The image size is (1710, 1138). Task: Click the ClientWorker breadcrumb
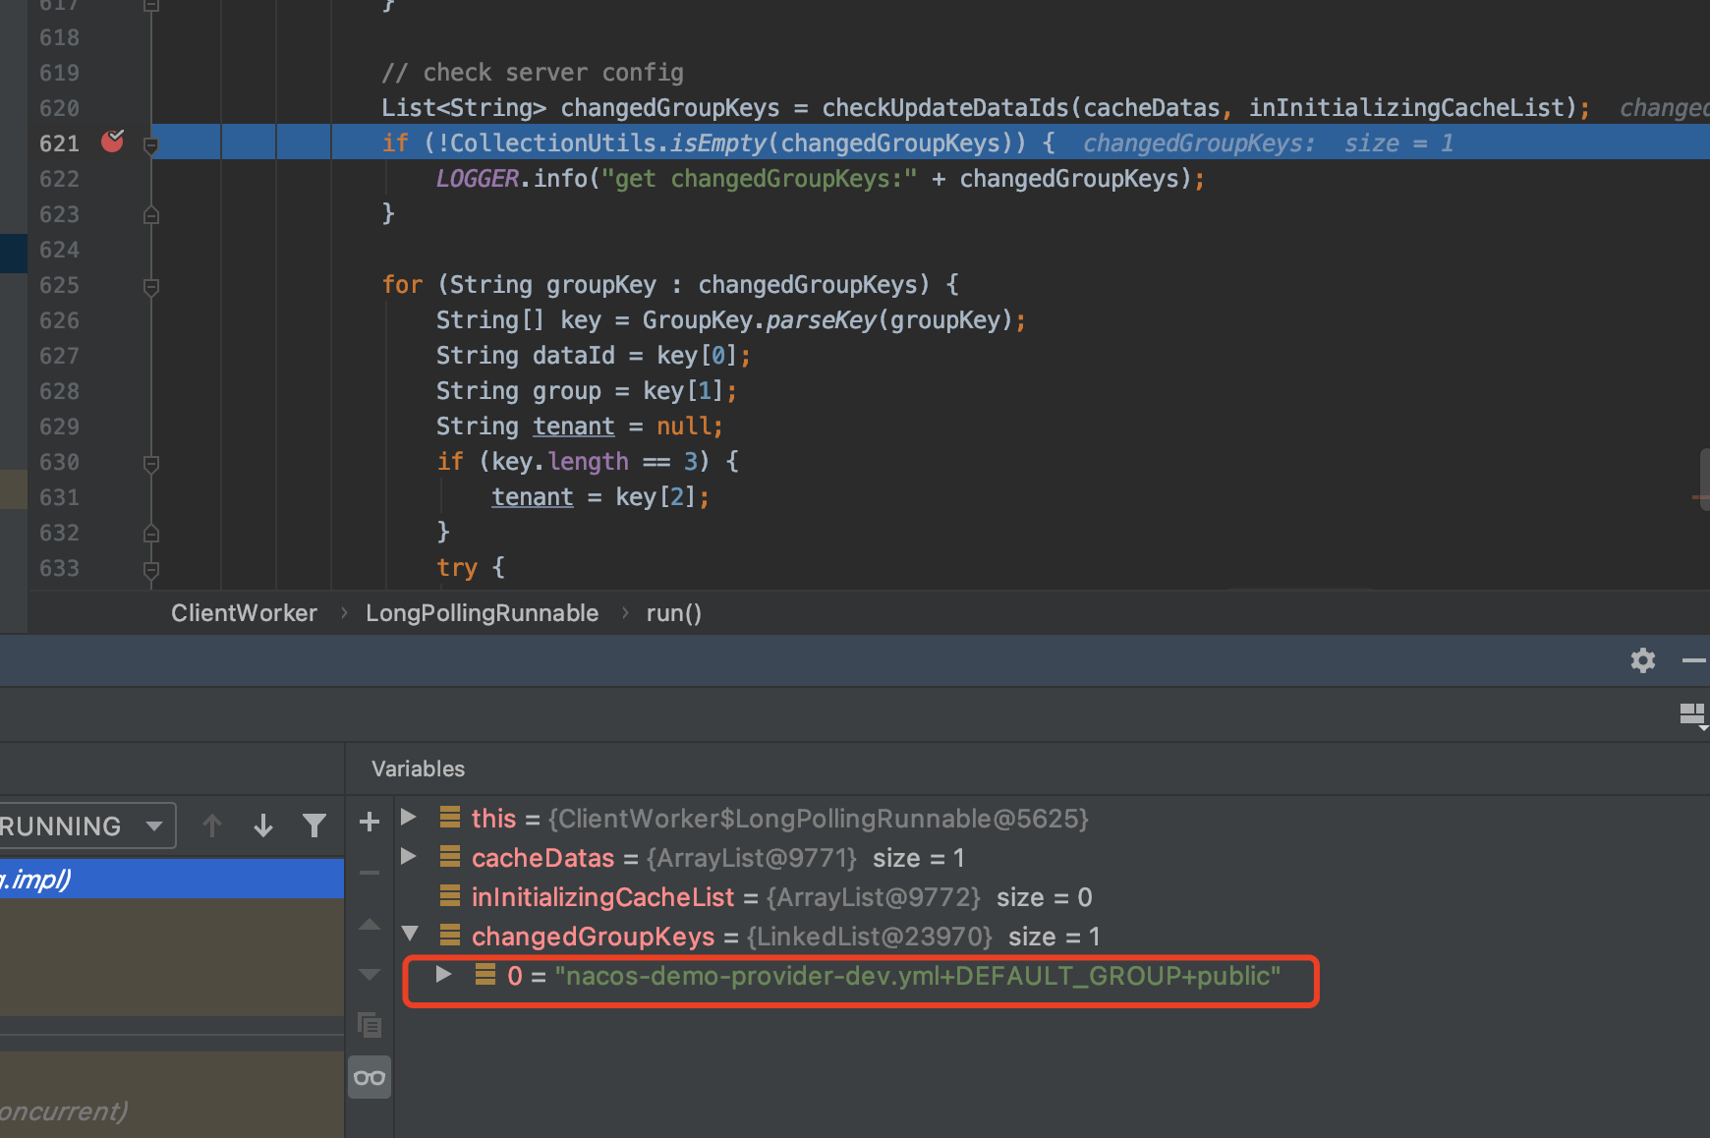pyautogui.click(x=244, y=613)
